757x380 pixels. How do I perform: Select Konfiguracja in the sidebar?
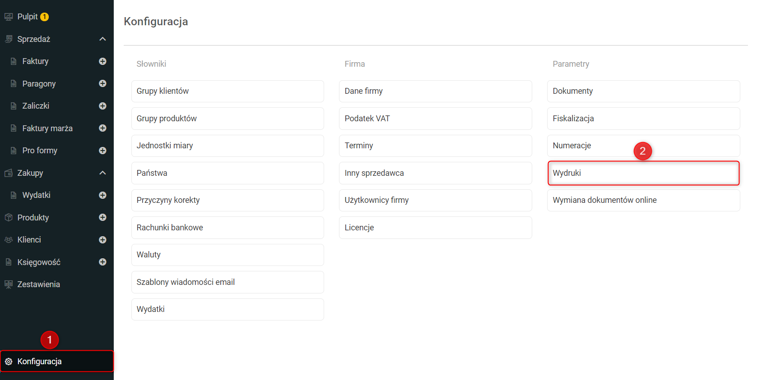pyautogui.click(x=39, y=362)
